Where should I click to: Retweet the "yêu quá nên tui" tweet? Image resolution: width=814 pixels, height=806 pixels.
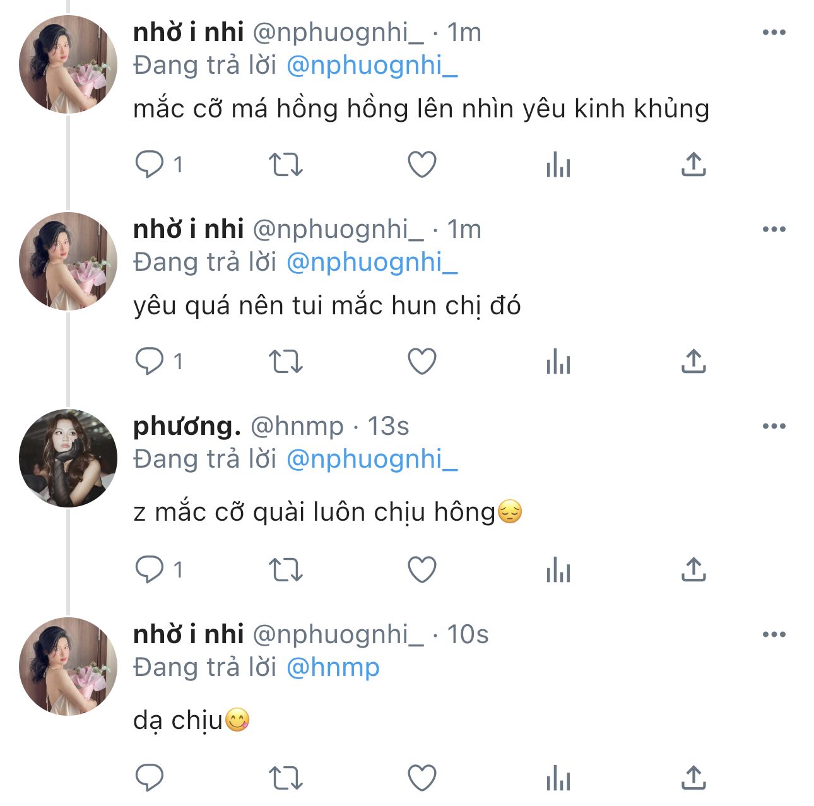286,362
